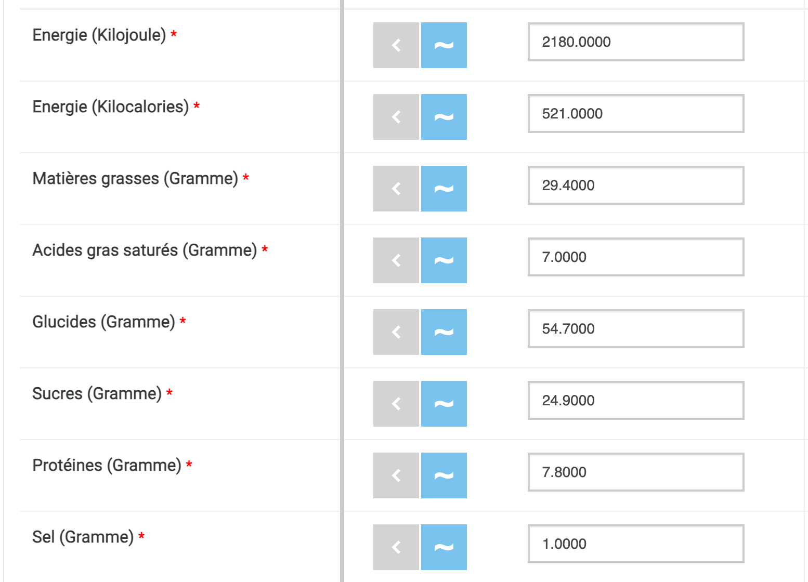Viewport: 808px width, 582px height.
Task: Toggle approximate (~) for Energie (Kilocalories)
Action: point(444,117)
